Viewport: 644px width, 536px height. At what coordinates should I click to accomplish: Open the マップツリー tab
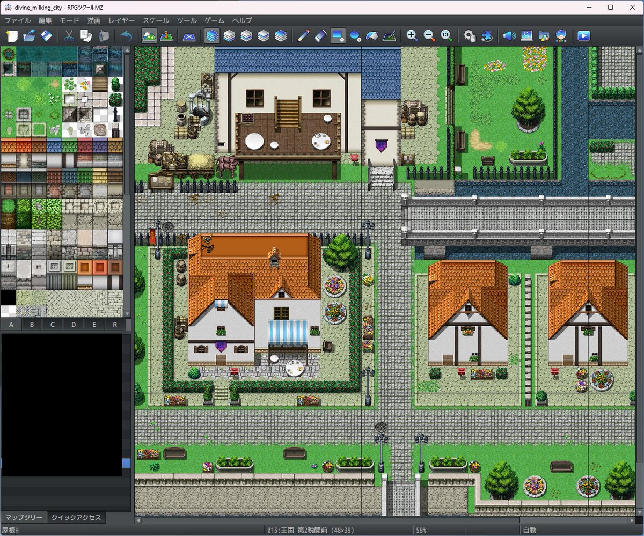24,518
